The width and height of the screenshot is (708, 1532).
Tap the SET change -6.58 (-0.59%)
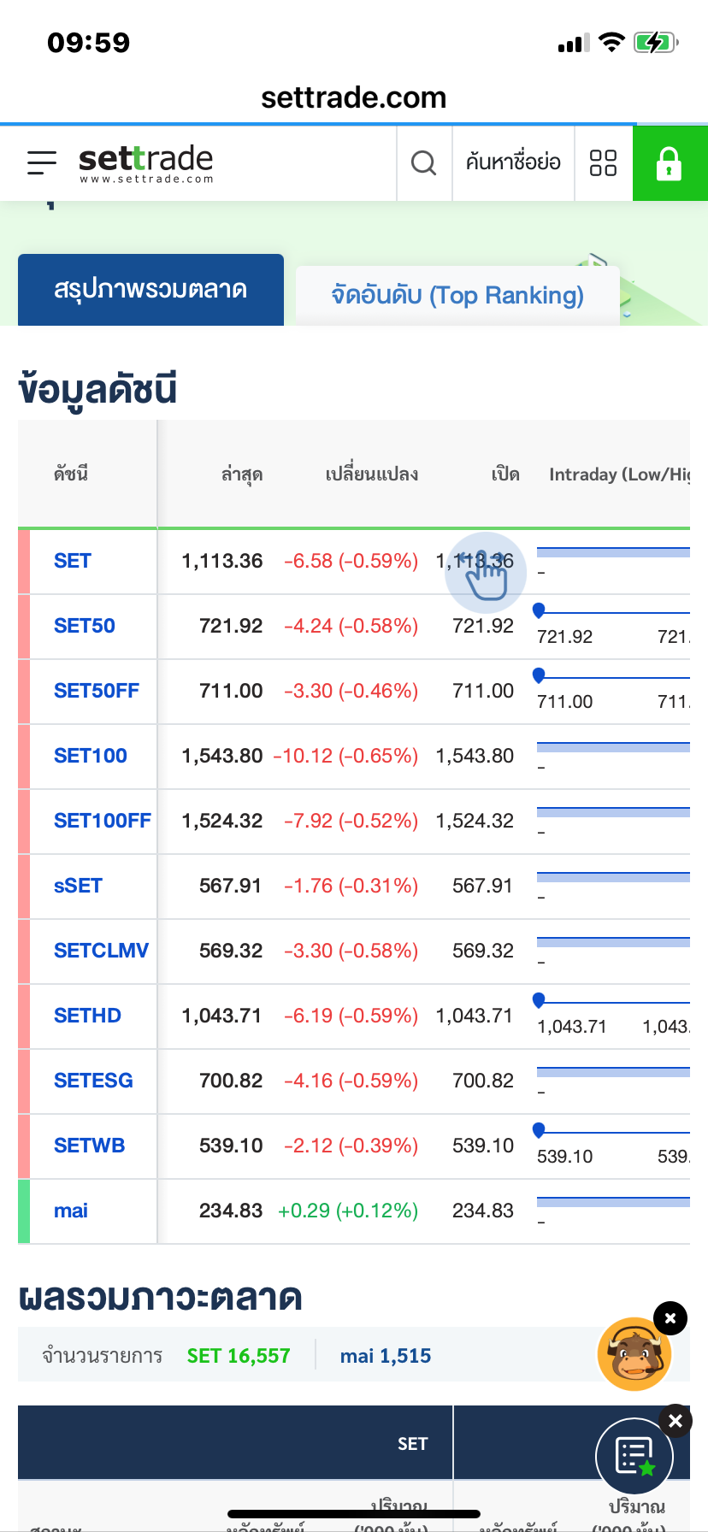coord(351,561)
